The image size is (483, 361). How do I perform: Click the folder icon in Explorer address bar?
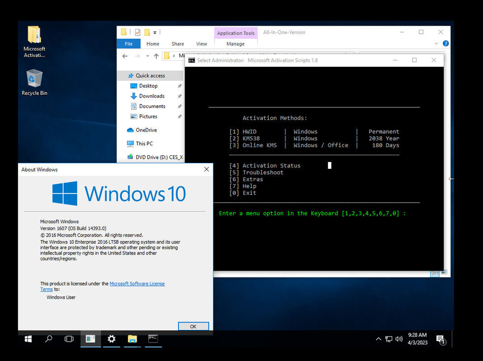click(x=167, y=56)
